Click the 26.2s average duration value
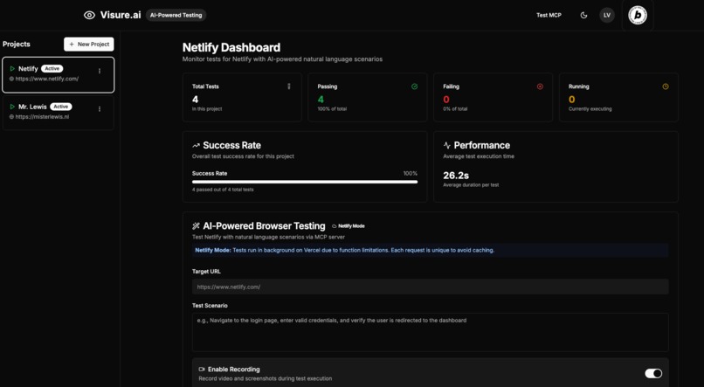Image resolution: width=704 pixels, height=387 pixels. (x=456, y=176)
